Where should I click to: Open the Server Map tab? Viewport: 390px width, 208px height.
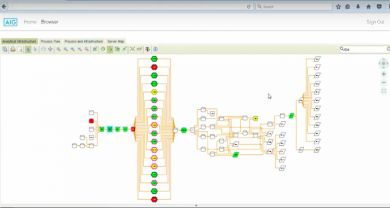click(x=116, y=41)
